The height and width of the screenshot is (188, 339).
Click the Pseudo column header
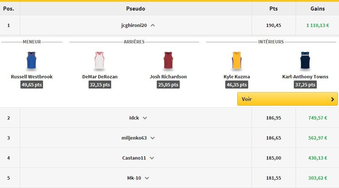coord(136,9)
